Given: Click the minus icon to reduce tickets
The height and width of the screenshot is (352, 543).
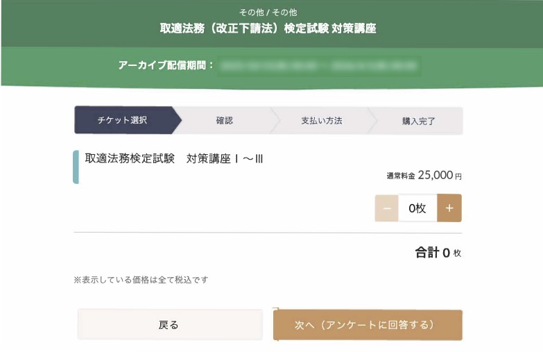Looking at the screenshot, I should 386,208.
